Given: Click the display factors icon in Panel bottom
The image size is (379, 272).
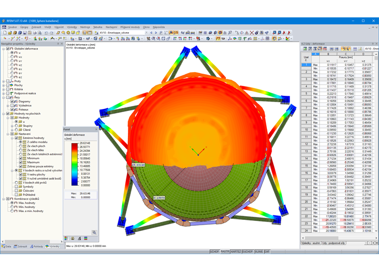Looking at the screenshot, I should 73,238.
